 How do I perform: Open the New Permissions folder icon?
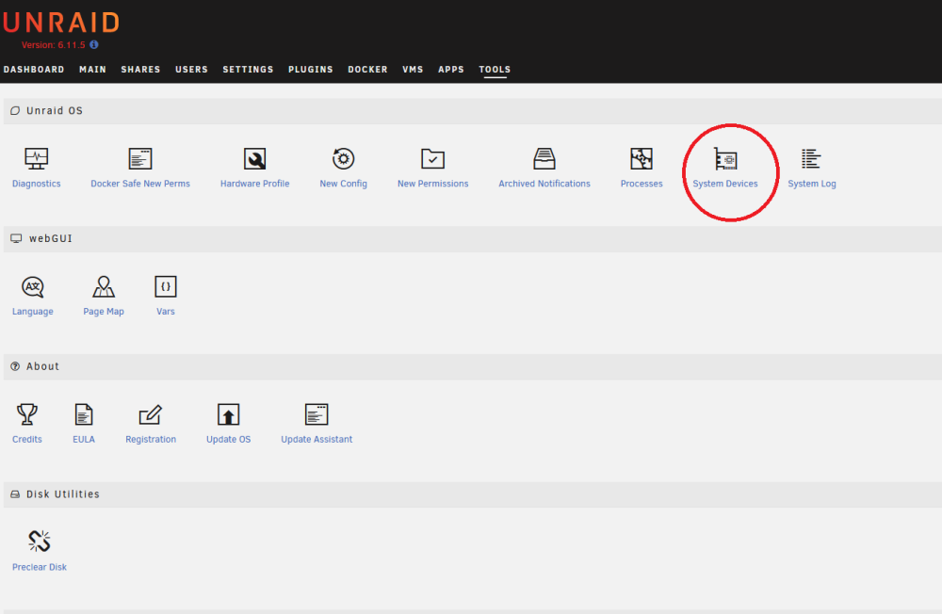[432, 158]
